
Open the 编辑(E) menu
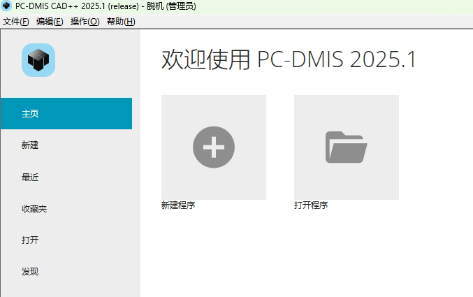click(x=50, y=22)
